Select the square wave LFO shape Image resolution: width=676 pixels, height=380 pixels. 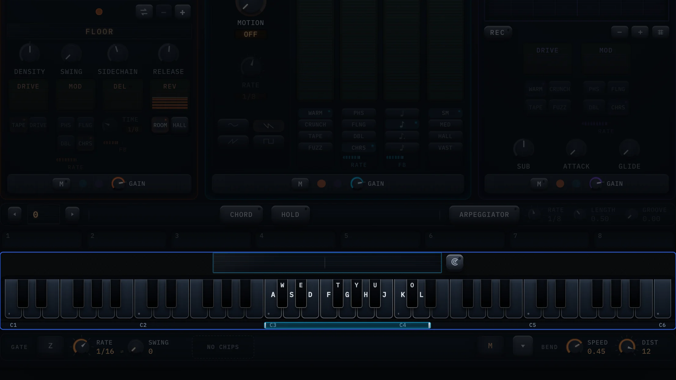click(268, 141)
